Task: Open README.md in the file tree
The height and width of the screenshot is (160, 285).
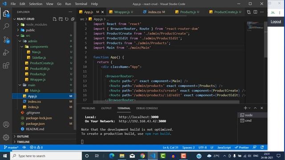Action: tap(35, 129)
